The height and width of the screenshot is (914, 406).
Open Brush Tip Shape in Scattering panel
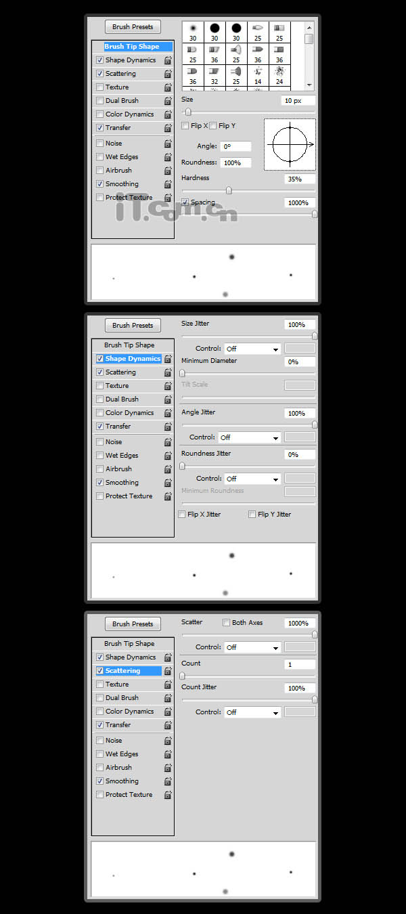[129, 644]
